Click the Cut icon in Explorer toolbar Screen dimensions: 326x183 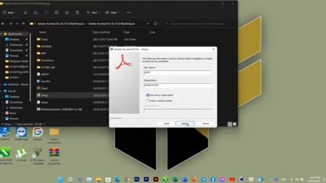[25, 13]
